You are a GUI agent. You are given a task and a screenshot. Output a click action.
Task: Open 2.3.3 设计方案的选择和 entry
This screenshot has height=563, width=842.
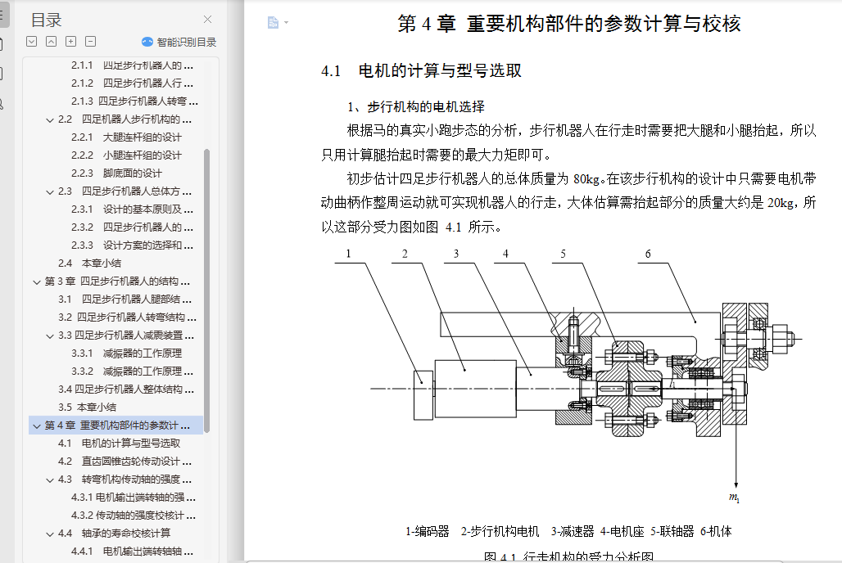point(132,245)
